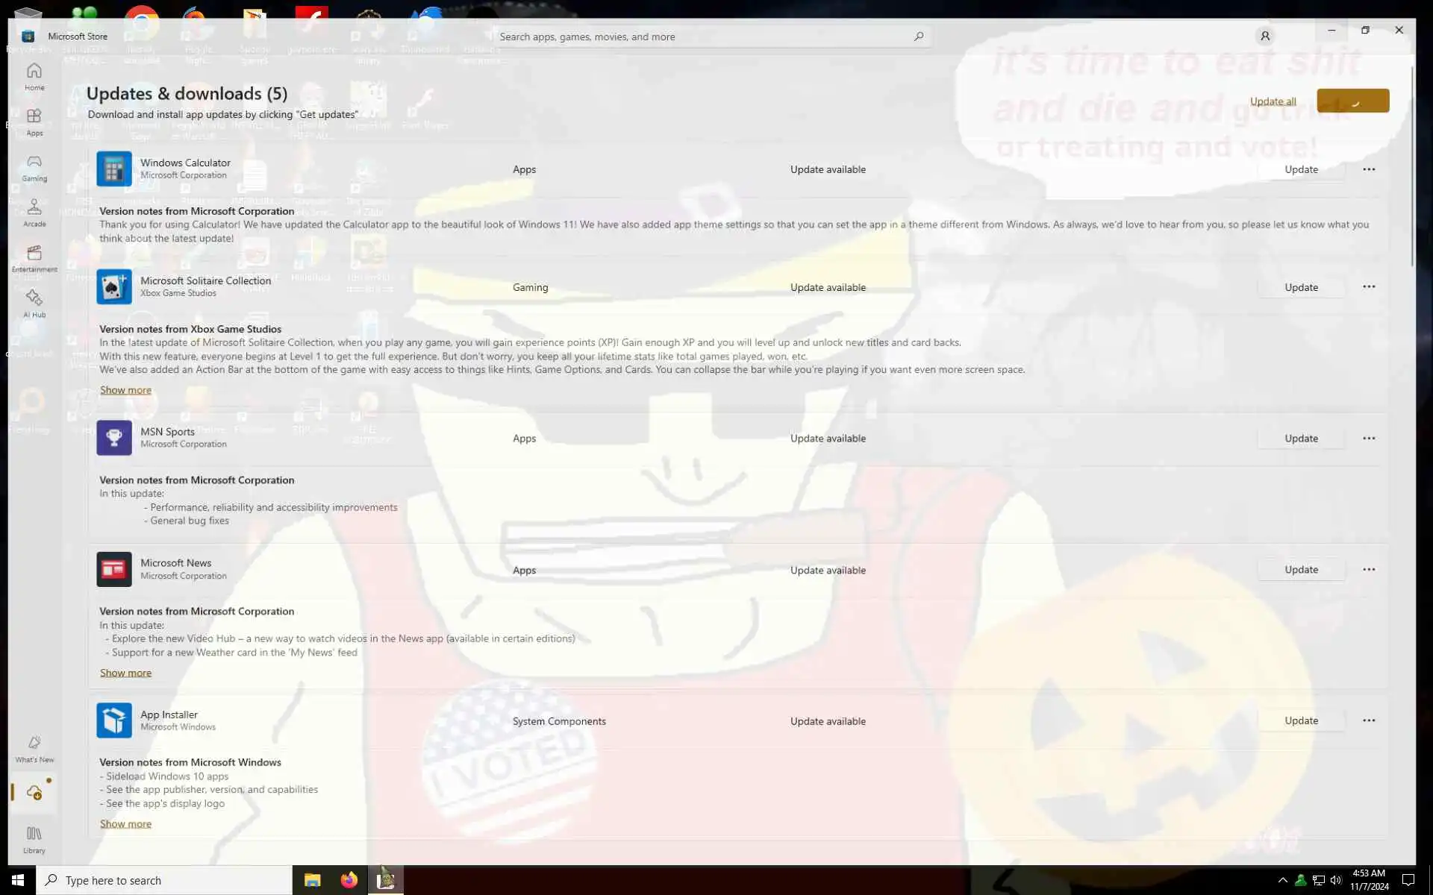
Task: Open the Arcade section
Action: tap(34, 213)
